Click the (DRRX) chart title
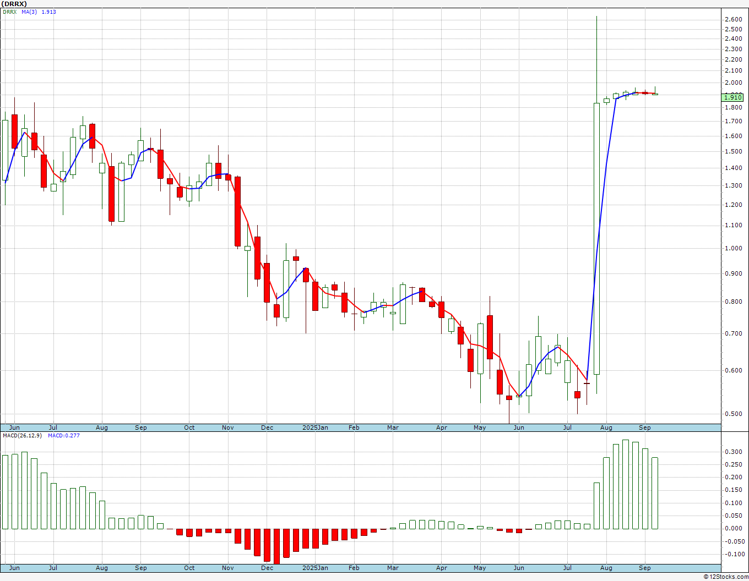This screenshot has height=581, width=749. point(13,4)
